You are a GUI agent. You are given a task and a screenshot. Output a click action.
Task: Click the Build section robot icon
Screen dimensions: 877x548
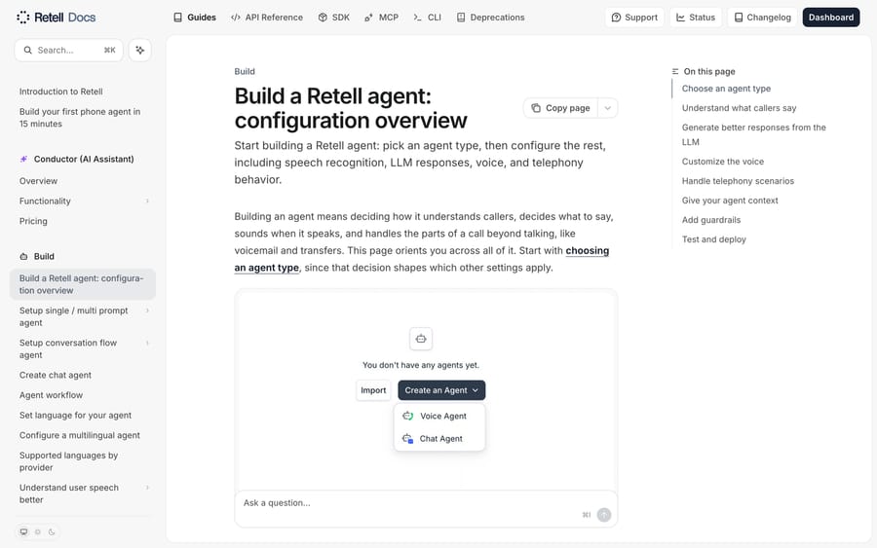point(23,256)
